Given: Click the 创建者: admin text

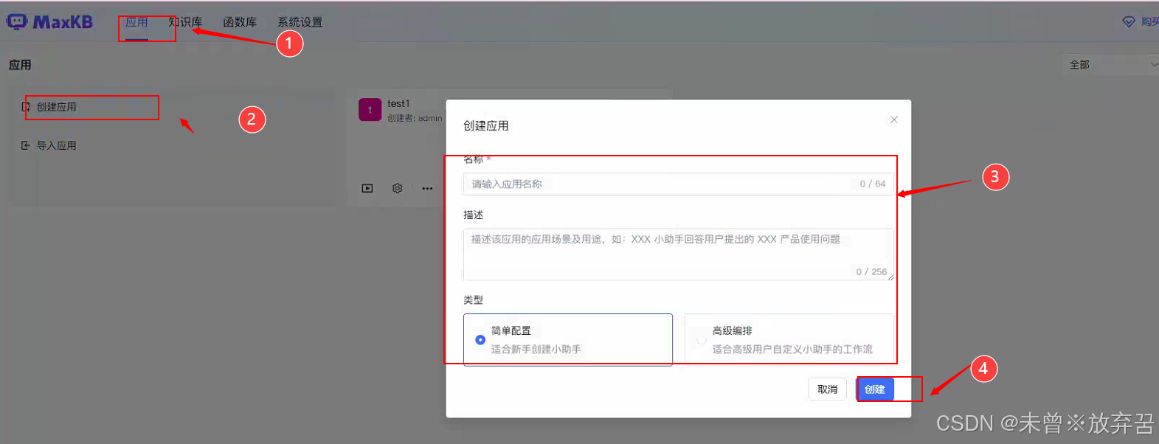Looking at the screenshot, I should pyautogui.click(x=415, y=118).
